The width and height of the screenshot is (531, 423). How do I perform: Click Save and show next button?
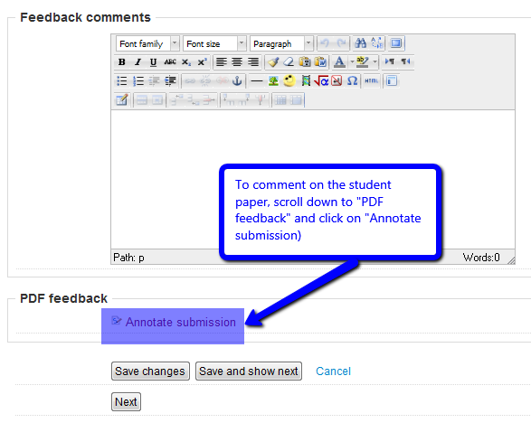(249, 371)
